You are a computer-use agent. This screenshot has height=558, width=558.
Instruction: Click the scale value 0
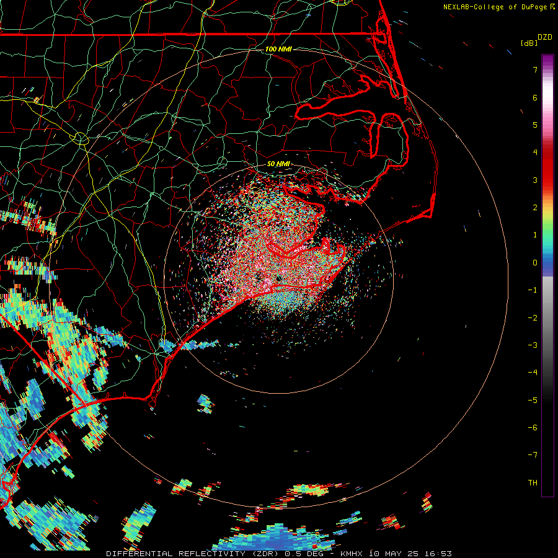pos(535,263)
